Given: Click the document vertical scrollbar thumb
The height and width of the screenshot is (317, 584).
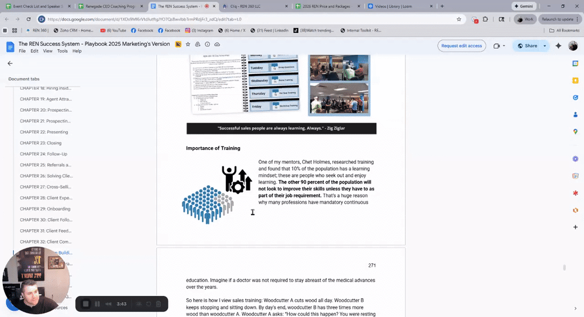Looking at the screenshot, I should pyautogui.click(x=564, y=267).
